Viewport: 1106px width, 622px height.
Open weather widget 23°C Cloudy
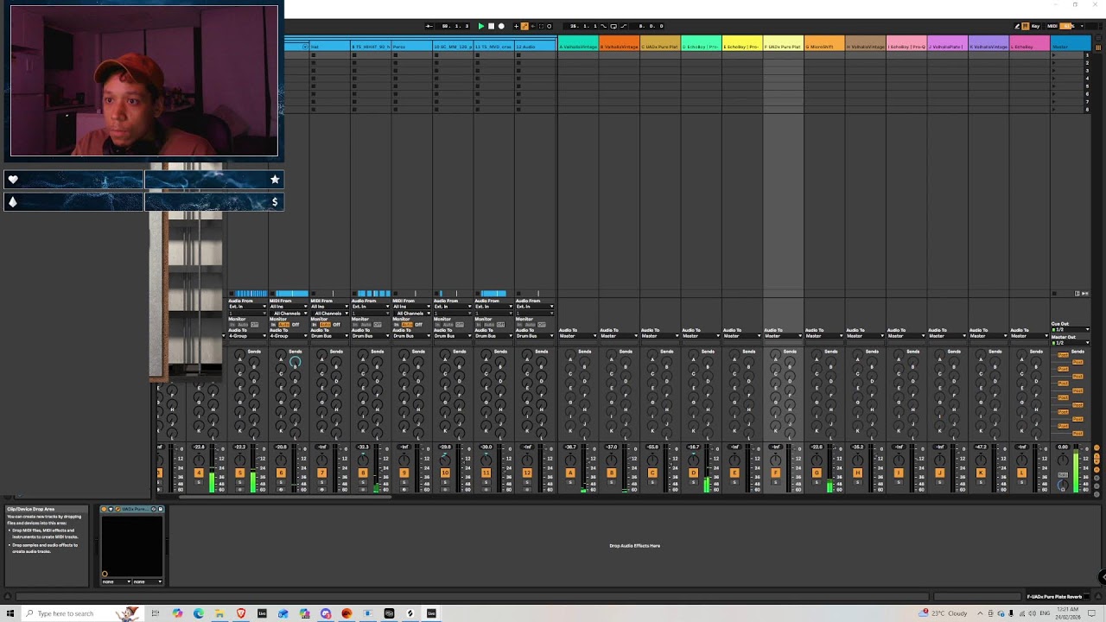944,613
